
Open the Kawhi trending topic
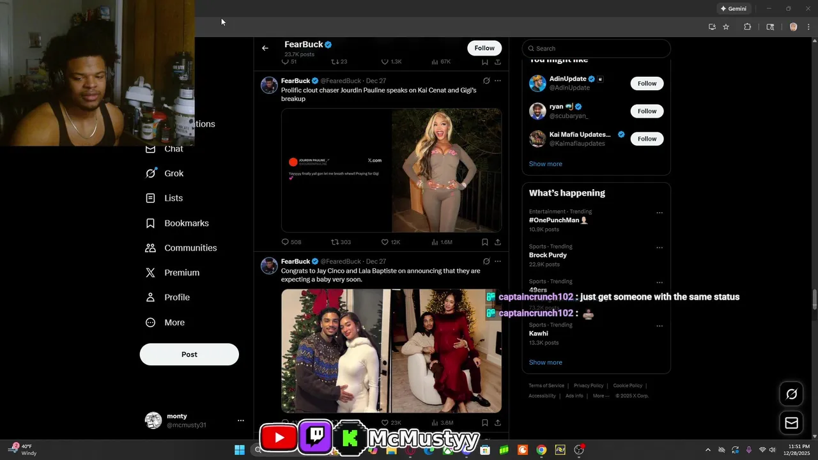(x=538, y=333)
